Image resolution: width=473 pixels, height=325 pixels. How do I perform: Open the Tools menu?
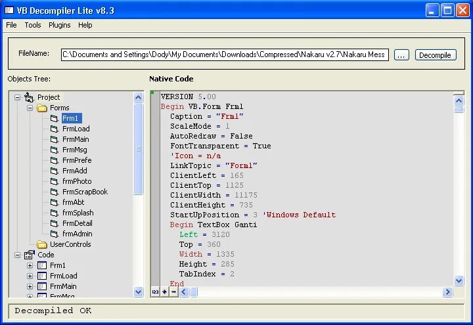(33, 25)
